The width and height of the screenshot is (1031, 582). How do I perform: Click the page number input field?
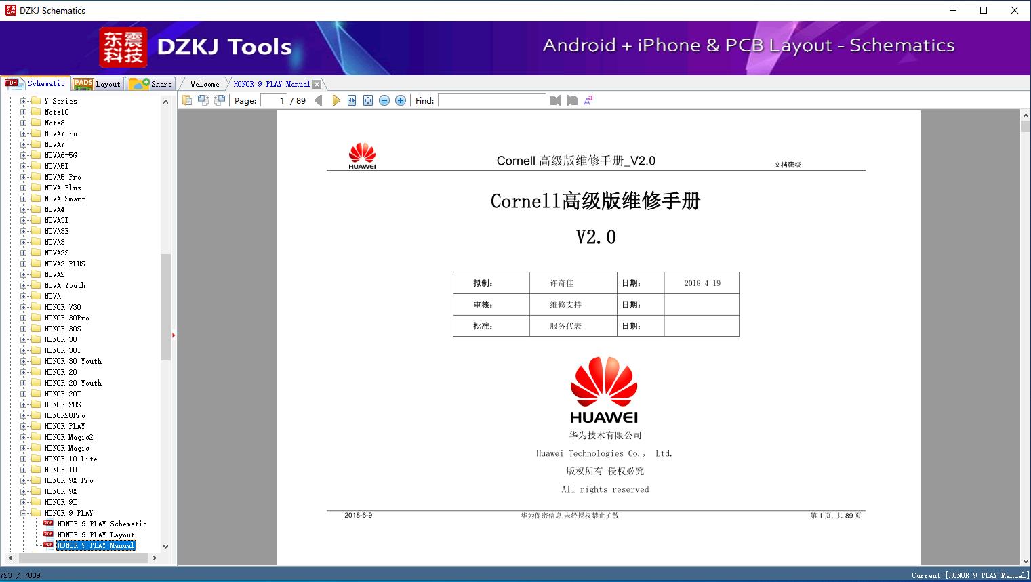pyautogui.click(x=274, y=100)
